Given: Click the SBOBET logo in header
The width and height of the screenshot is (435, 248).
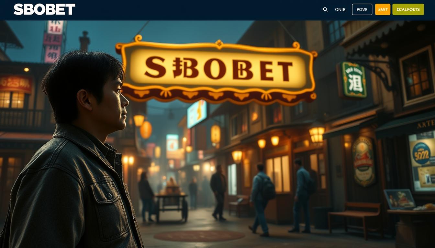Looking at the screenshot, I should coord(44,9).
